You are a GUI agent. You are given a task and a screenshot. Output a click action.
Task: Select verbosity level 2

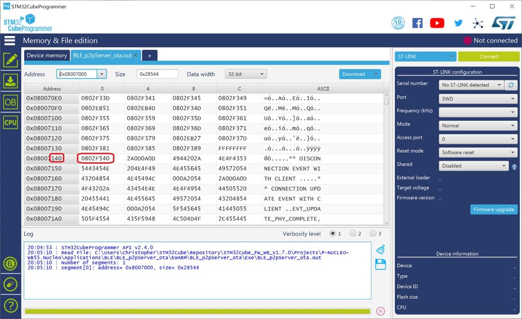click(x=353, y=233)
